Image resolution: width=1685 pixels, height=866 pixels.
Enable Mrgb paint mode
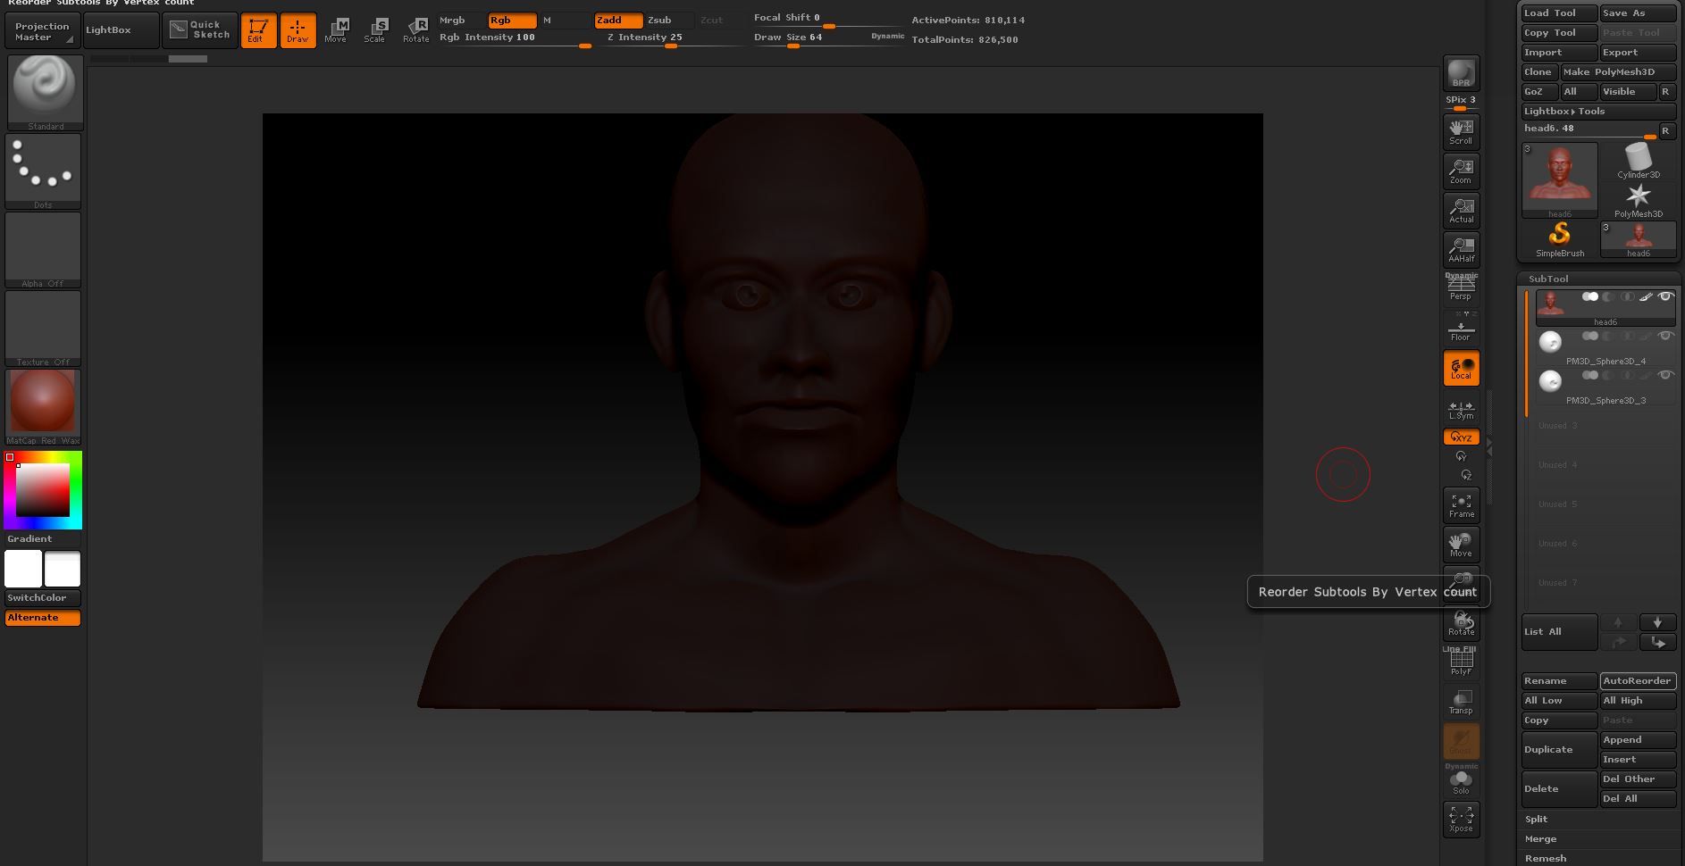point(461,21)
